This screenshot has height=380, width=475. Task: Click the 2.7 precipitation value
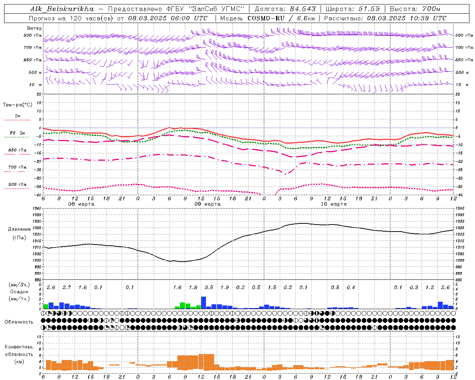pos(67,288)
